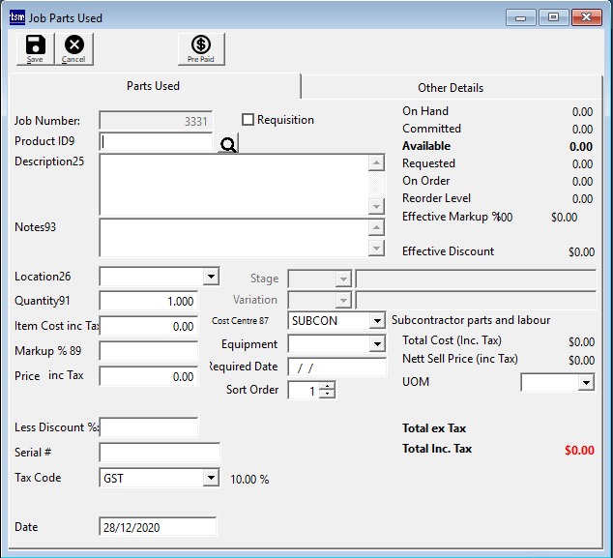This screenshot has width=613, height=558.
Task: Switch to the Other Details tab
Action: point(451,87)
